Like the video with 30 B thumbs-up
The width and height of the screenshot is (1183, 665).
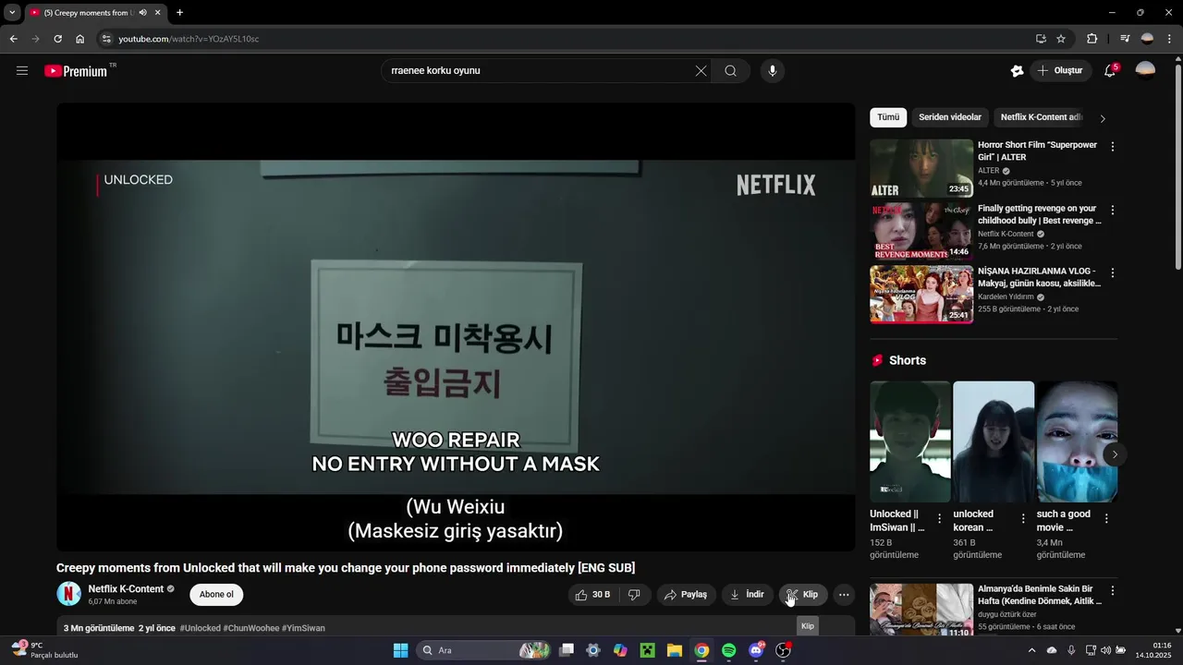[x=591, y=595]
